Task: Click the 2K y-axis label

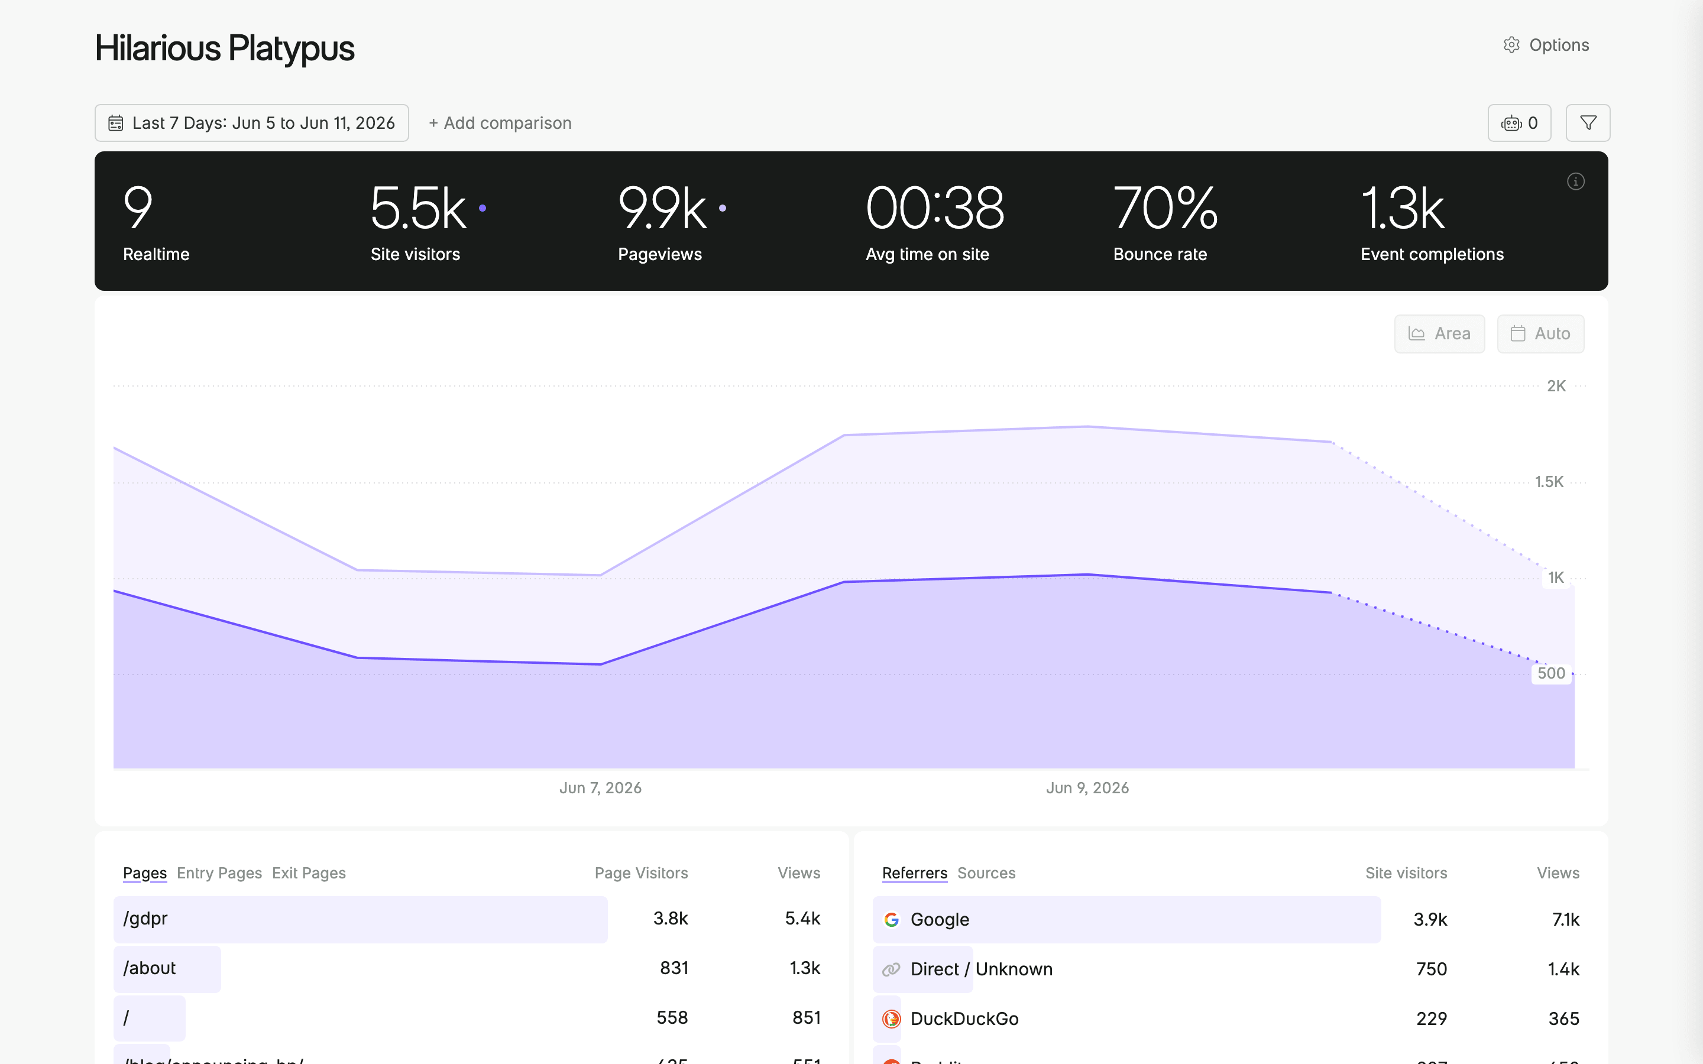Action: 1556,385
